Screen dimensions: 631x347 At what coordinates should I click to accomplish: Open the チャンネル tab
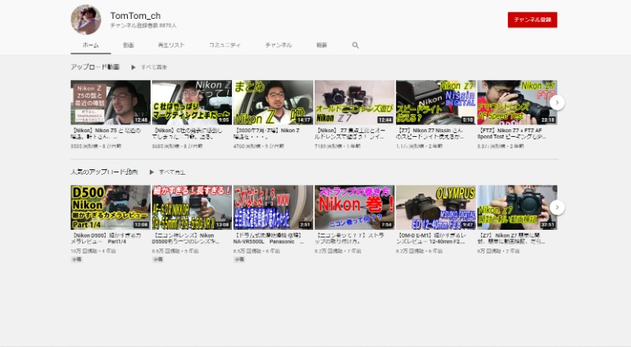click(x=278, y=45)
